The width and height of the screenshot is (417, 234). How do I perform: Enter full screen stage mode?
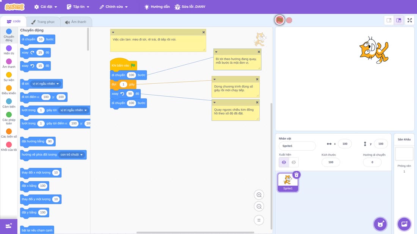coord(409,20)
